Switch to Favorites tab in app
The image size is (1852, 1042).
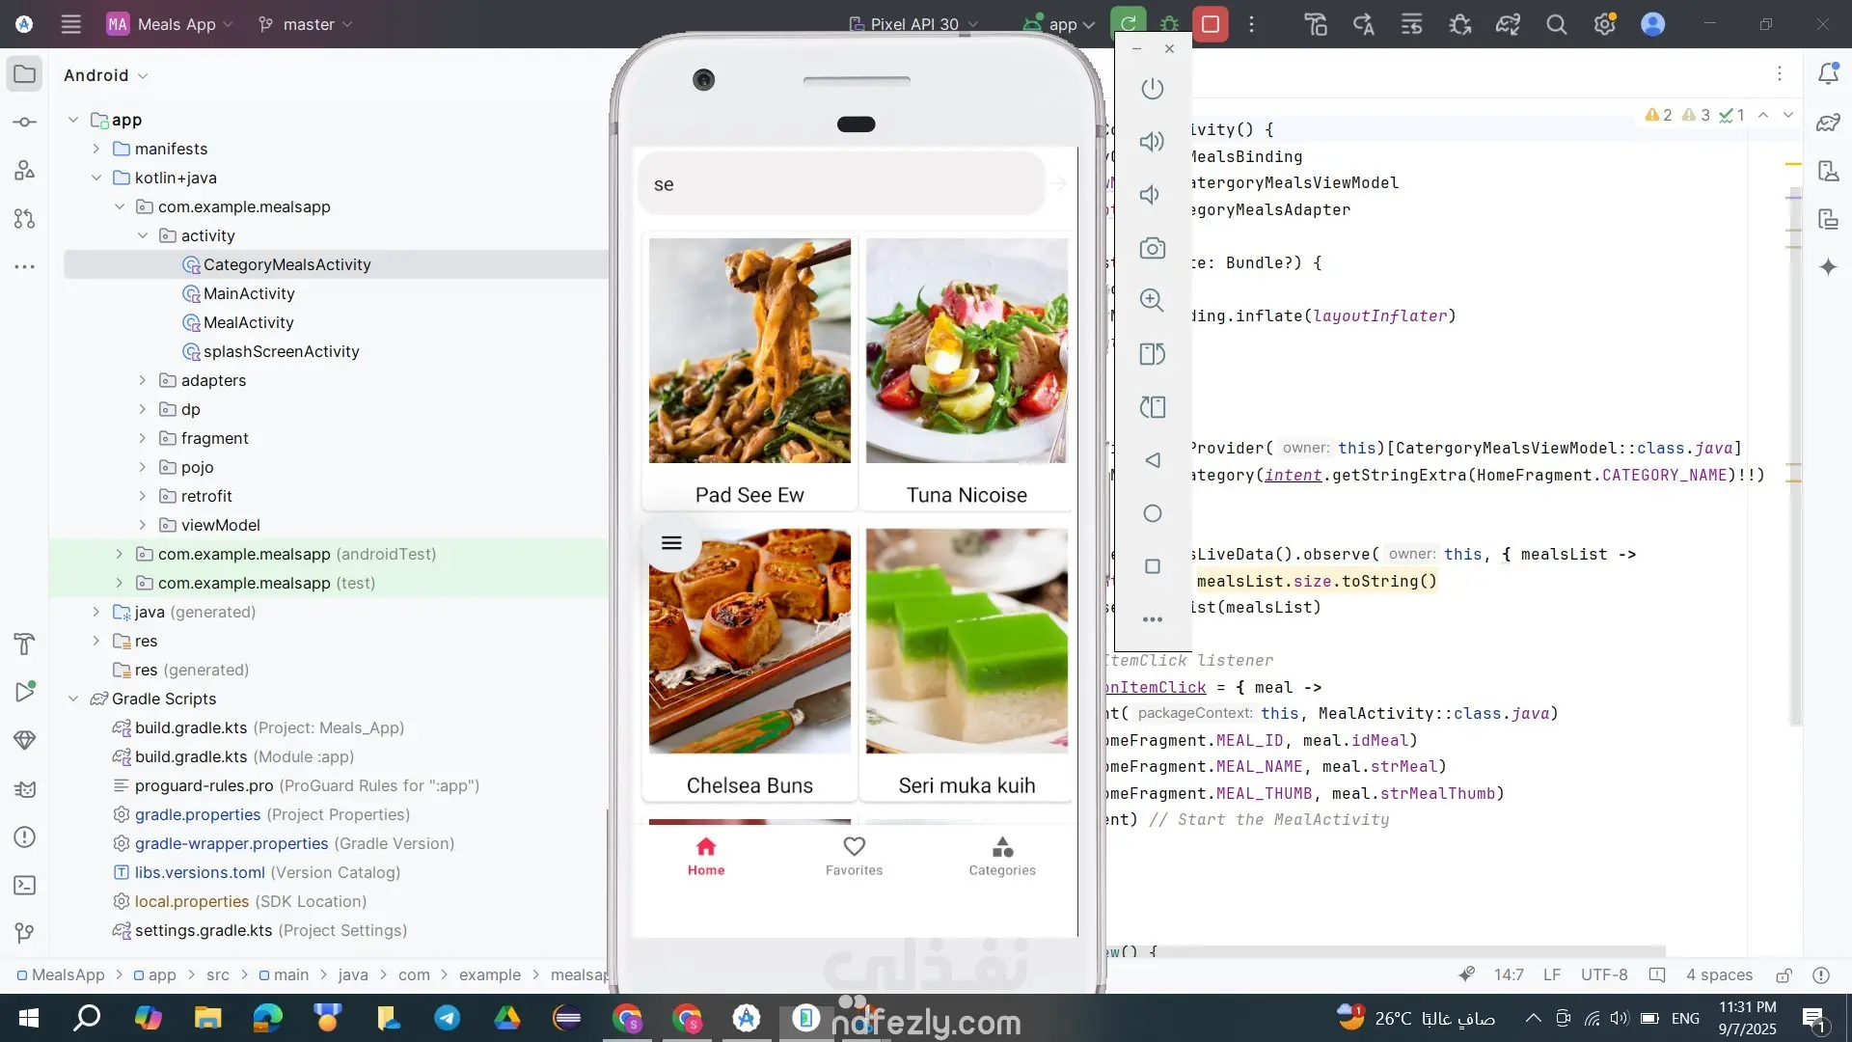854,855
